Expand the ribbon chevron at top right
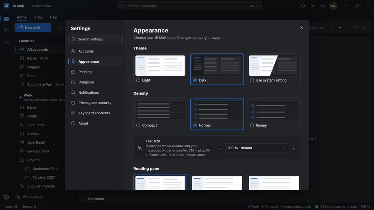Viewport: 374px width, 210px height. click(364, 28)
